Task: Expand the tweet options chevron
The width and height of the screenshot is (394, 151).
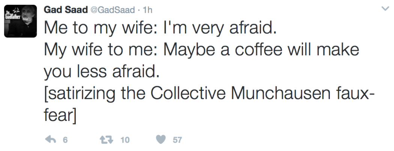Action: [x=384, y=9]
